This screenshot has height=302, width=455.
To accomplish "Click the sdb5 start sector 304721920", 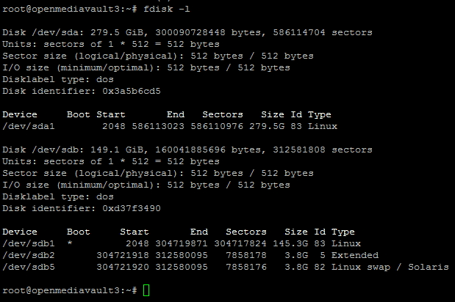I will (x=123, y=267).
